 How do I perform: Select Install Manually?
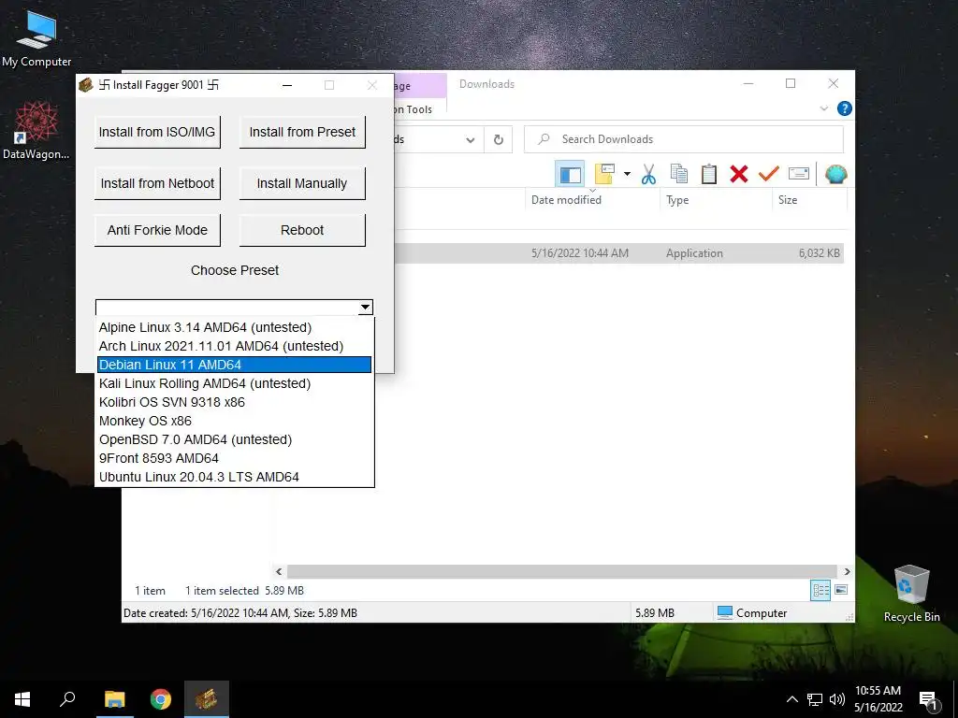click(x=302, y=183)
